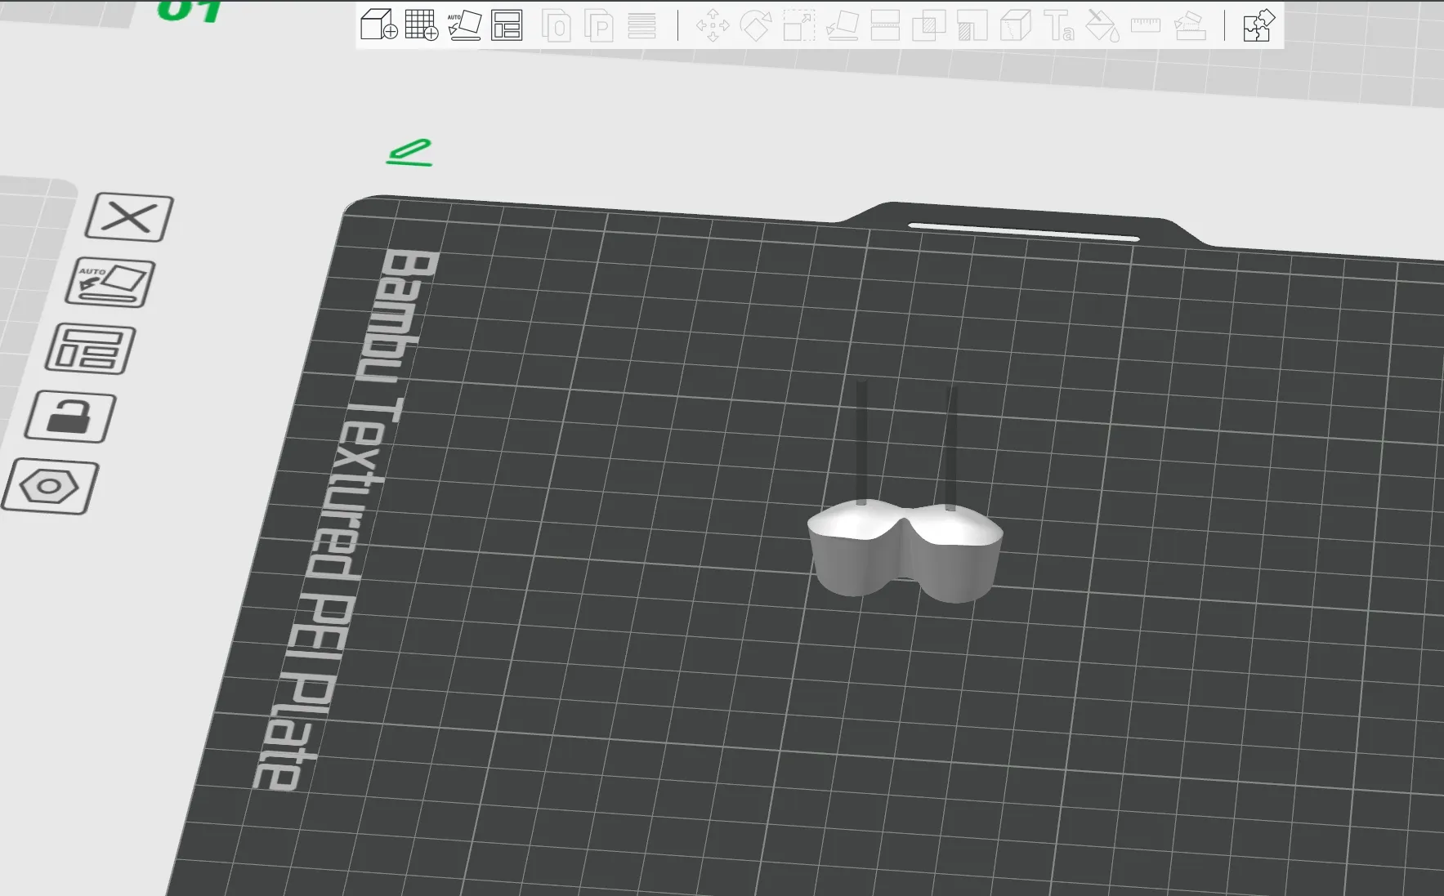The width and height of the screenshot is (1444, 896).
Task: Select the Support Painting tool
Action: (x=972, y=25)
